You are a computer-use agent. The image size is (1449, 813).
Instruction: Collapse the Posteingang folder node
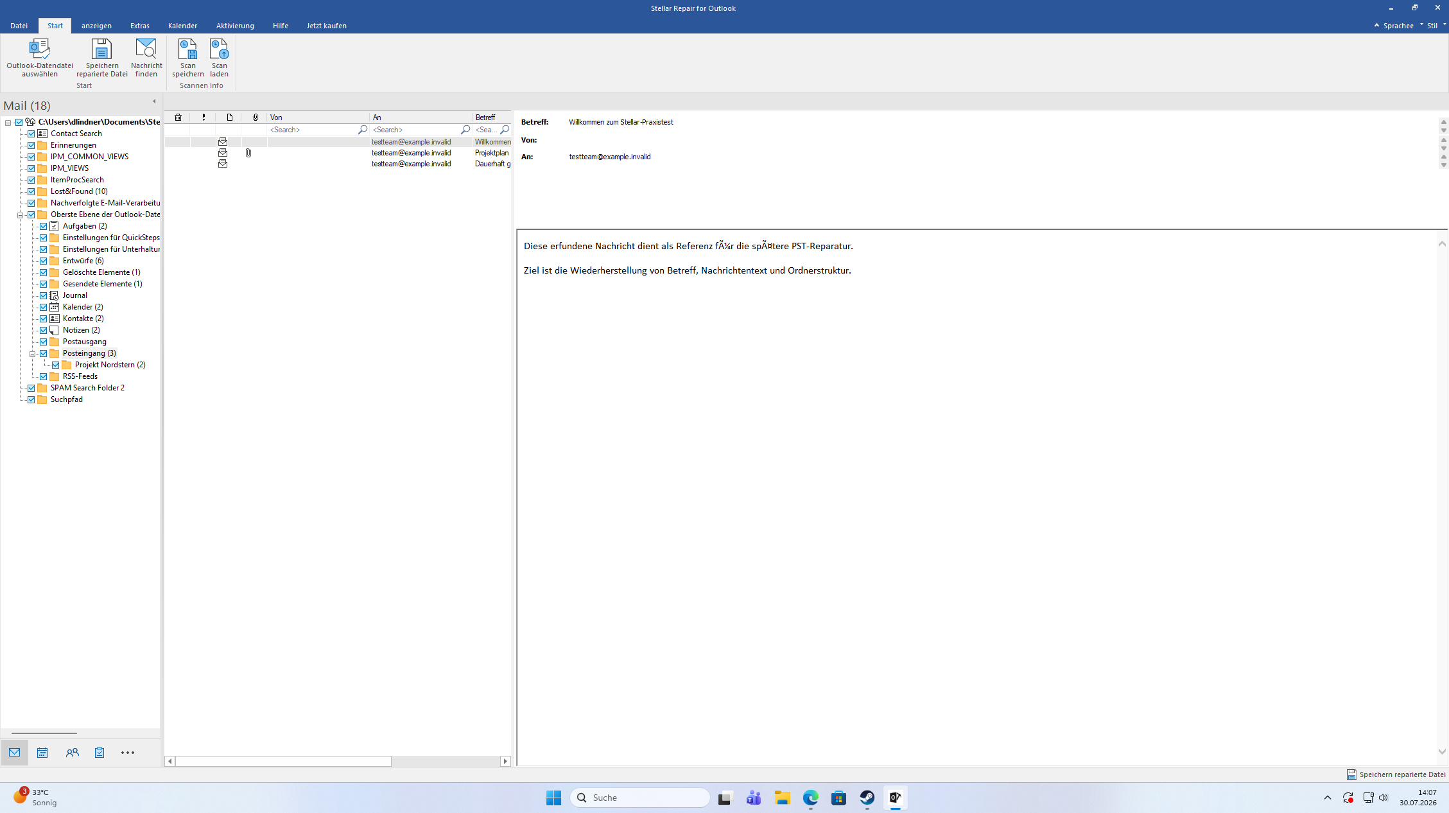pos(32,354)
